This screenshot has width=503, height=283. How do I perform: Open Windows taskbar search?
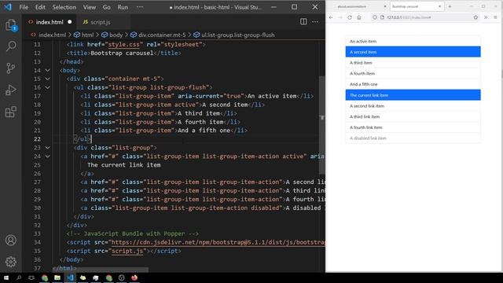pos(19,277)
